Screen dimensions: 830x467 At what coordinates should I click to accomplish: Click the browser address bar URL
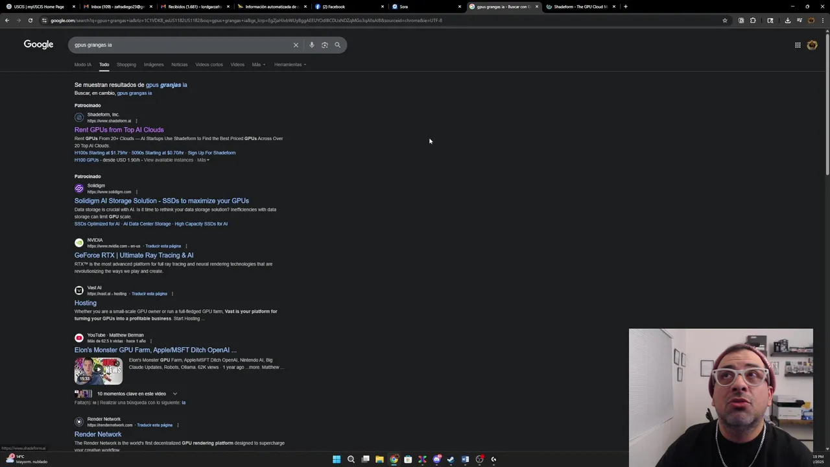point(246,20)
